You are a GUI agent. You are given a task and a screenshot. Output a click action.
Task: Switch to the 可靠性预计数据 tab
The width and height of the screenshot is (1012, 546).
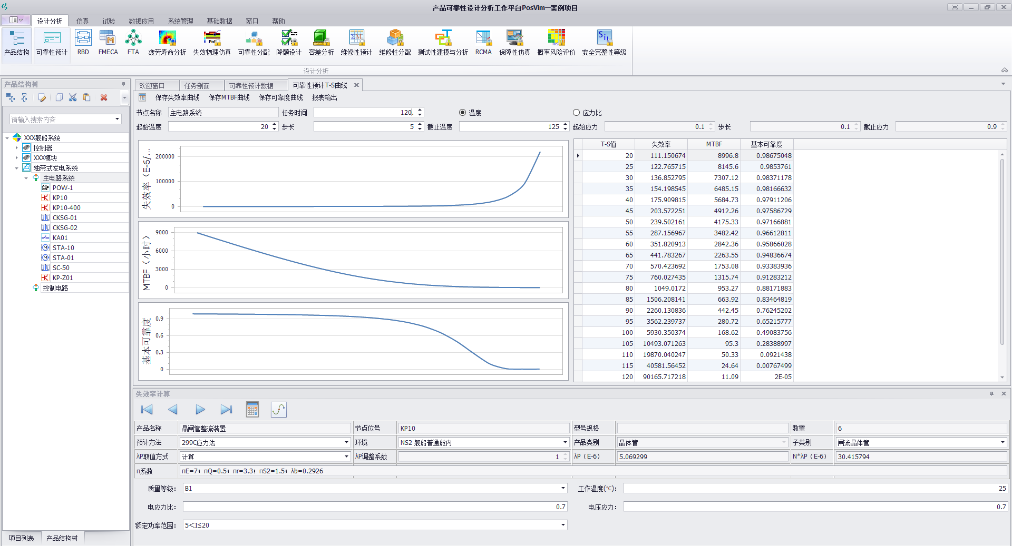pos(251,86)
